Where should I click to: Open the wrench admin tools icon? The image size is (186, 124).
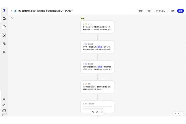(x=4, y=105)
